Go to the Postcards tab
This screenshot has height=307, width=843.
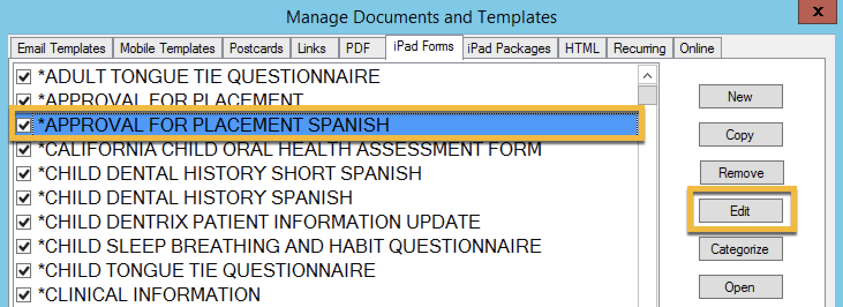click(256, 48)
